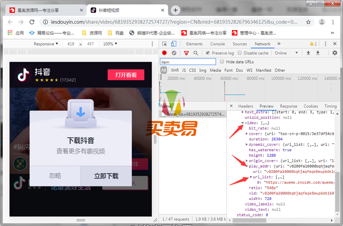
Task: Toggle the network filter funnel
Action: pyautogui.click(x=186, y=53)
